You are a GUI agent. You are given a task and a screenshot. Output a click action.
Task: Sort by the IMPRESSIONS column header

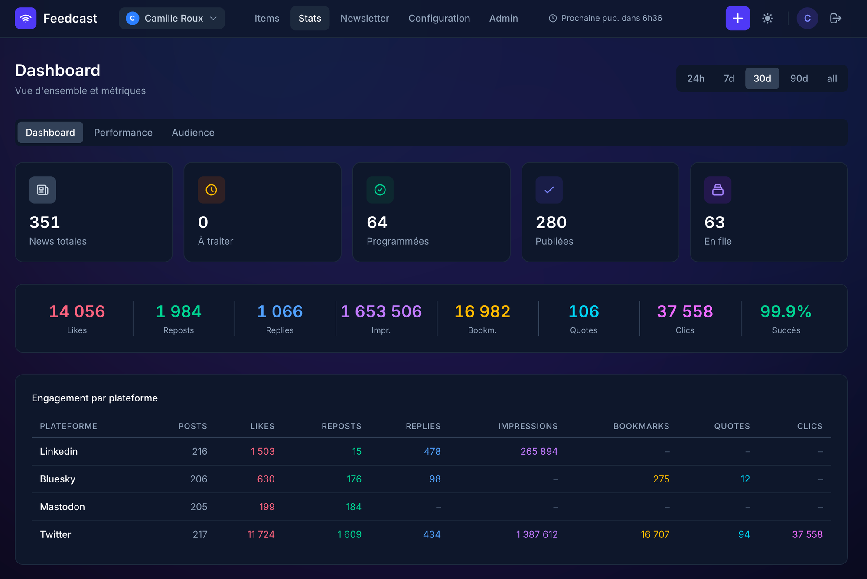pos(528,426)
